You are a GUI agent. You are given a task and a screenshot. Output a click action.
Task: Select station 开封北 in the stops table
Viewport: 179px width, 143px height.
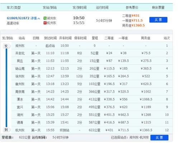[20, 53]
